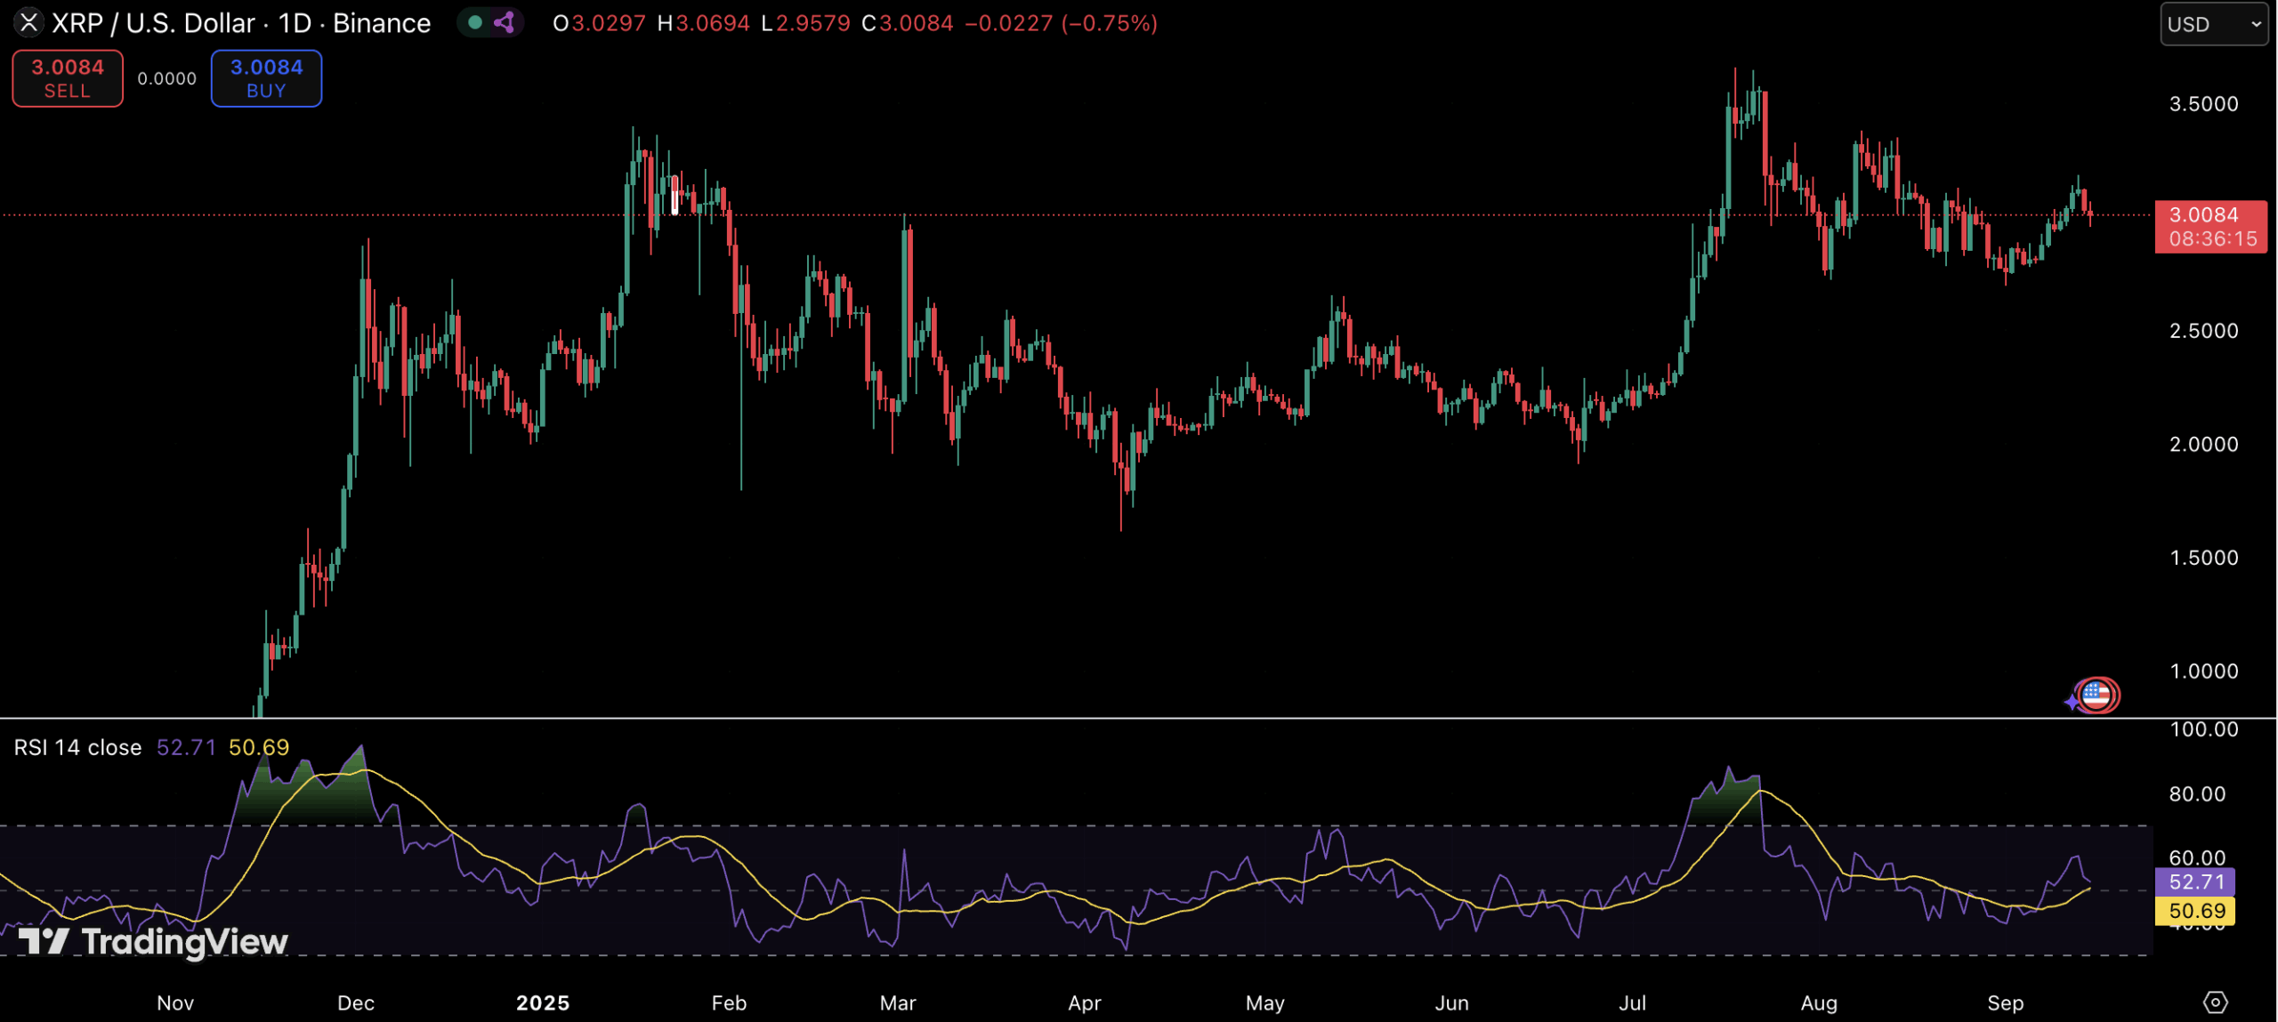Click the BUY 3.0084 button
2278x1022 pixels.
coord(266,78)
